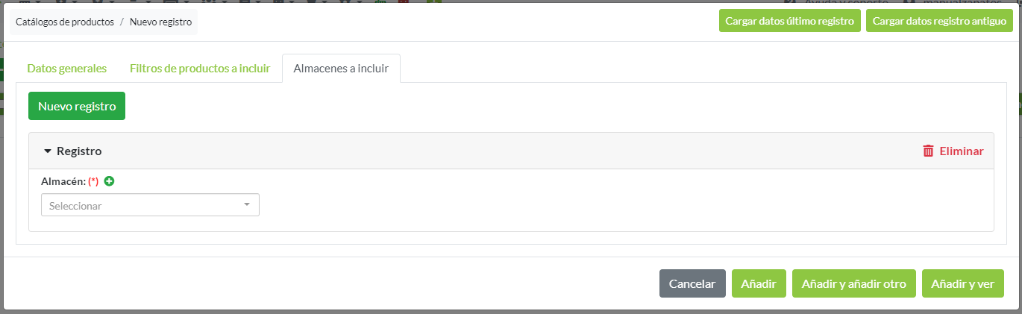Click the Nuevo registro breadcrumb item
This screenshot has height=314, width=1022.
point(160,22)
